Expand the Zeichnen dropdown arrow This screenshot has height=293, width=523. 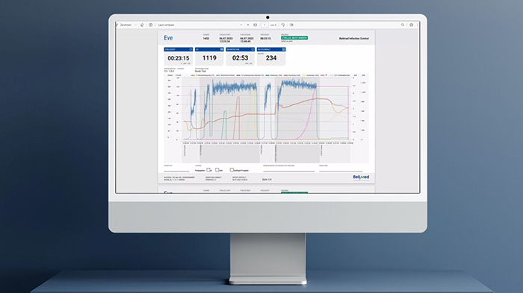pyautogui.click(x=136, y=25)
